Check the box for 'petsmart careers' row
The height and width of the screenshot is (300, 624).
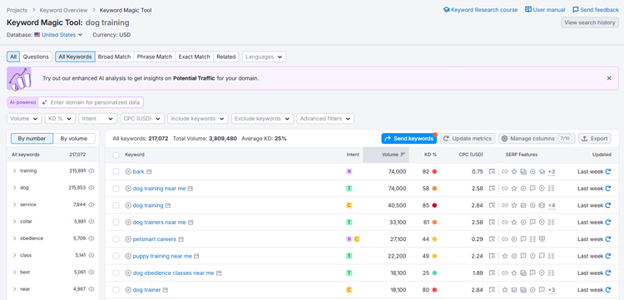[116, 239]
